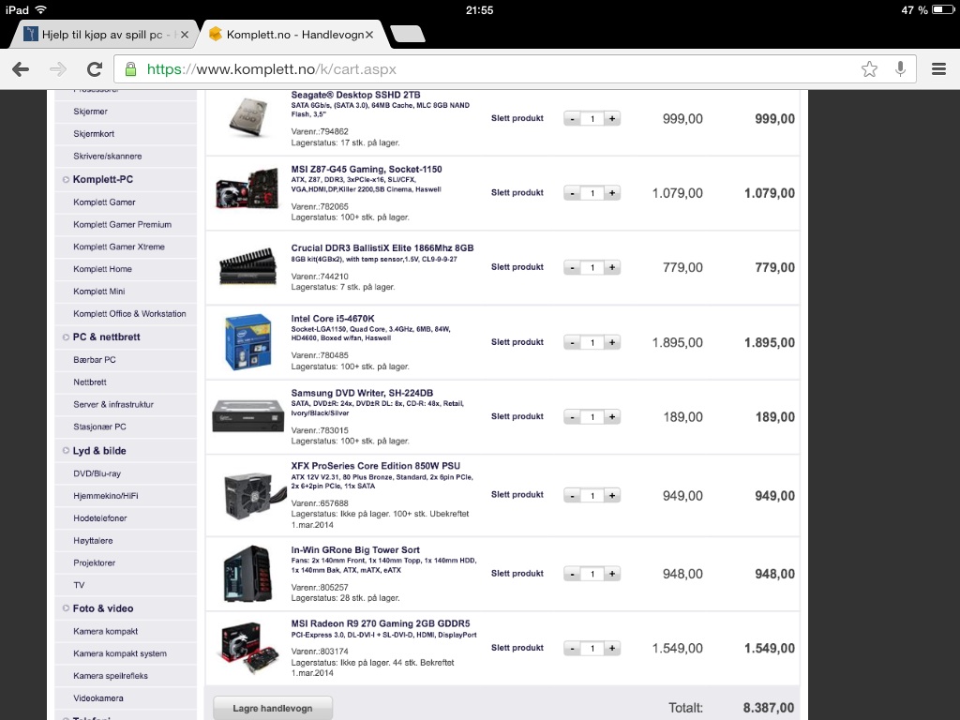Open the Bærbar PC sidebar item
Screen dimensions: 960x720
(x=95, y=359)
